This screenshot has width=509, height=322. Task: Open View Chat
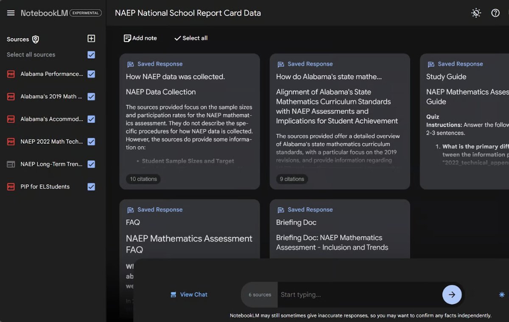[x=188, y=294]
